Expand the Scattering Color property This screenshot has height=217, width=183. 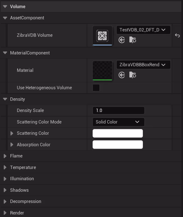pos(12,133)
